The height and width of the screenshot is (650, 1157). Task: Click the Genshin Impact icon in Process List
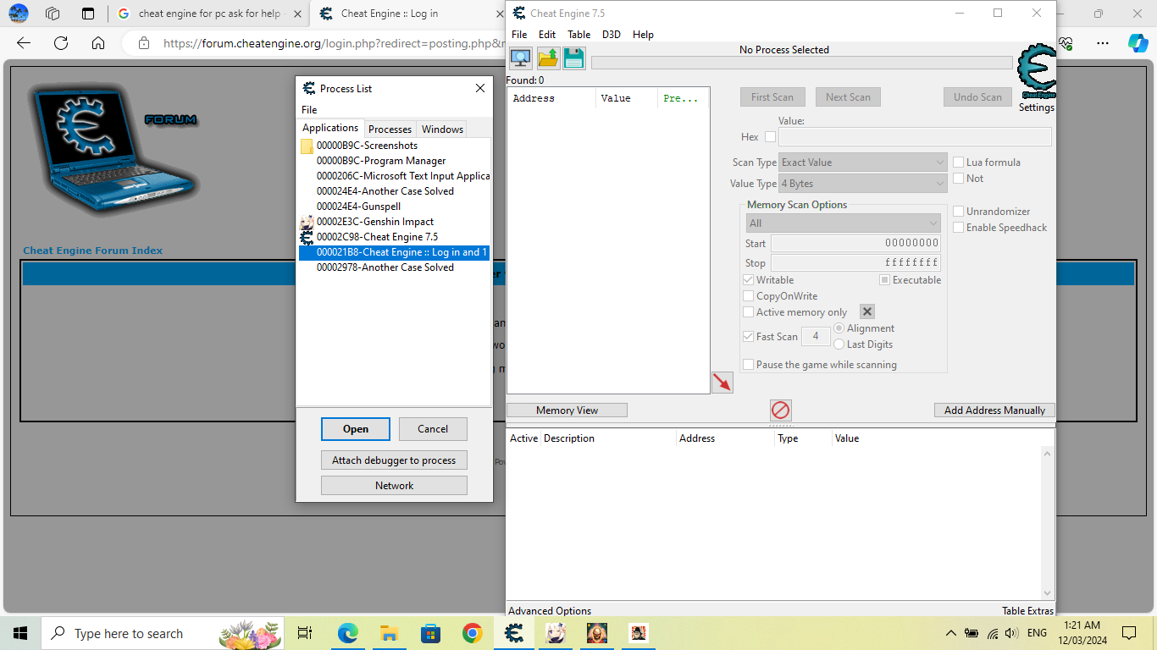307,222
